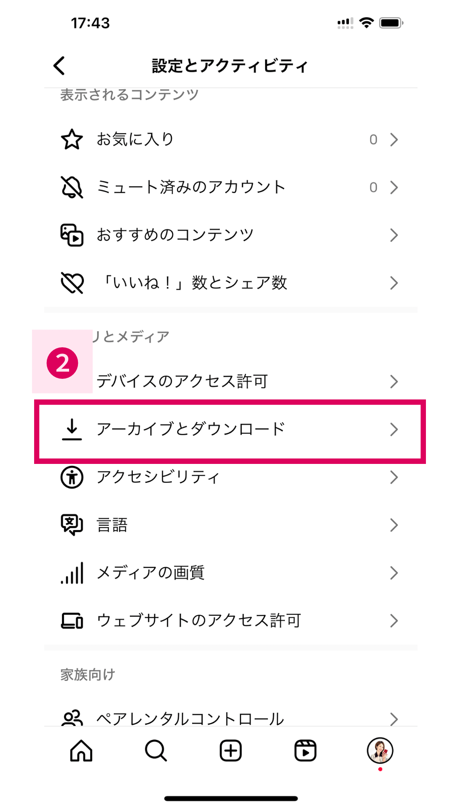Open the Search tab in bottom bar
Viewport: 455px width, 809px height.
156,751
